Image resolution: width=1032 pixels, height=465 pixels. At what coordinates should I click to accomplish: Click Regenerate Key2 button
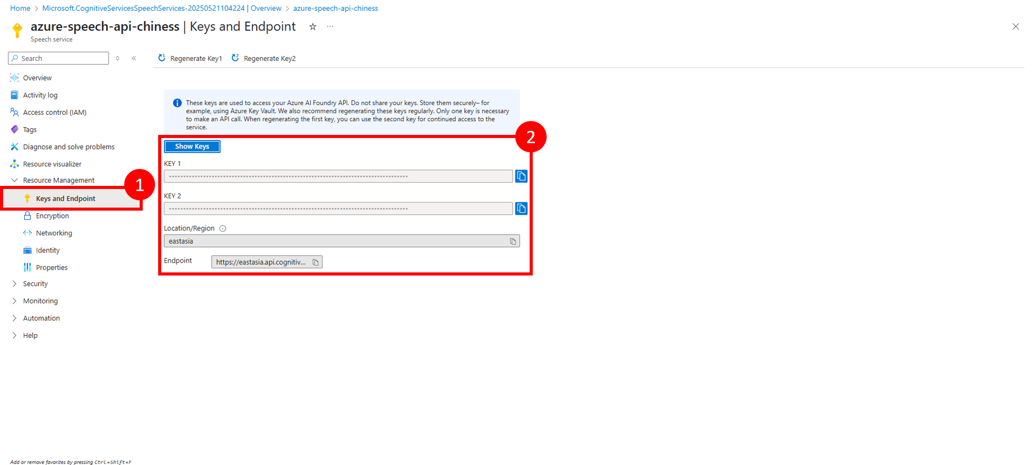click(x=264, y=59)
